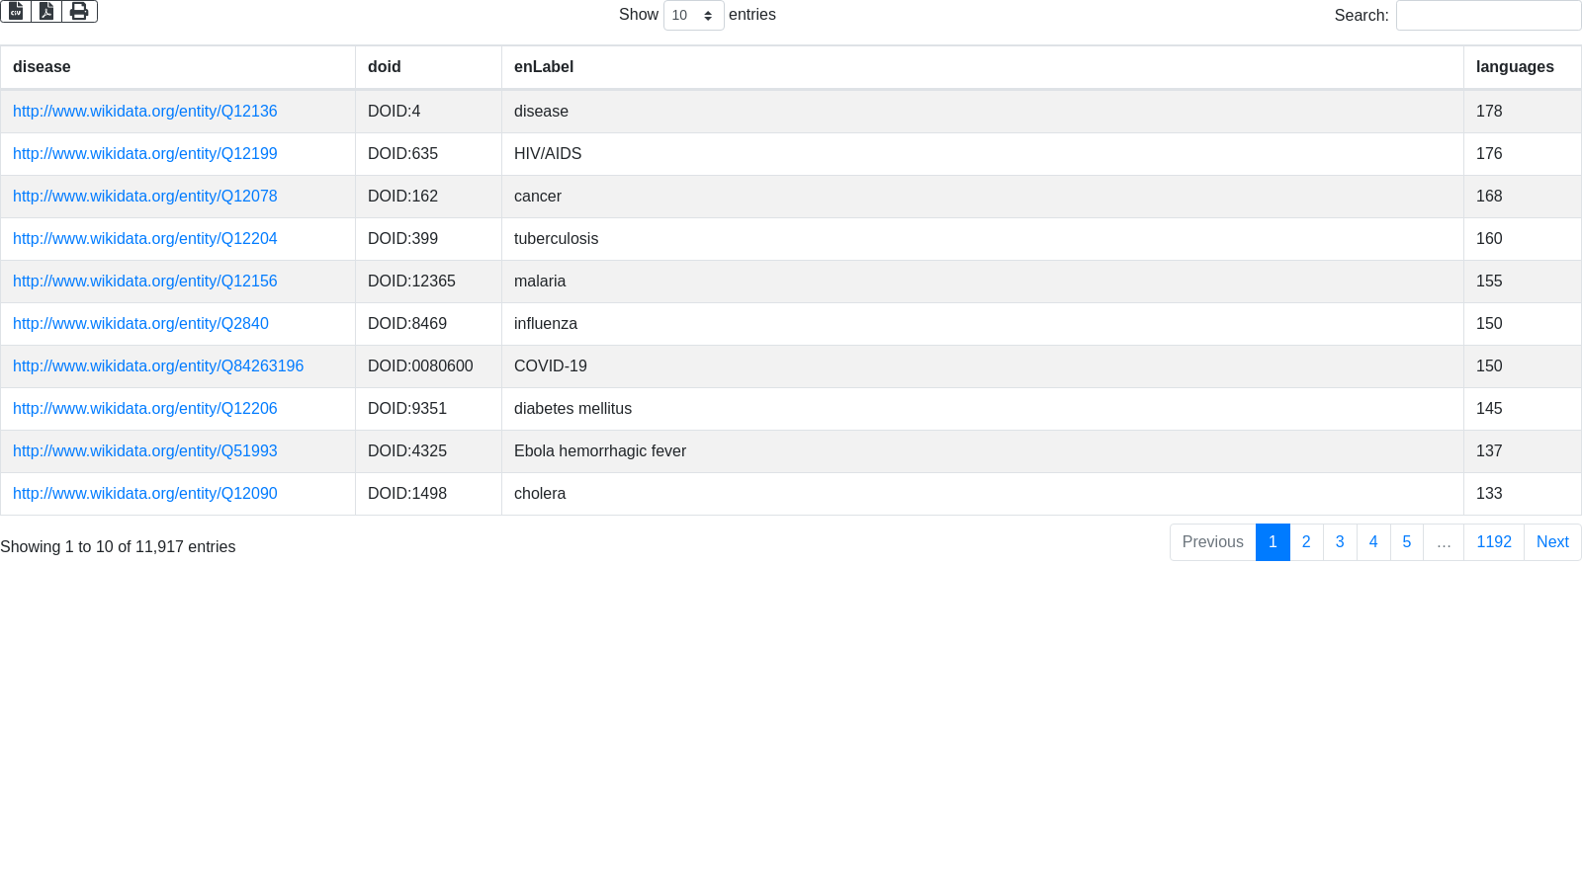
Task: Go to page 4 of results
Action: [1373, 542]
